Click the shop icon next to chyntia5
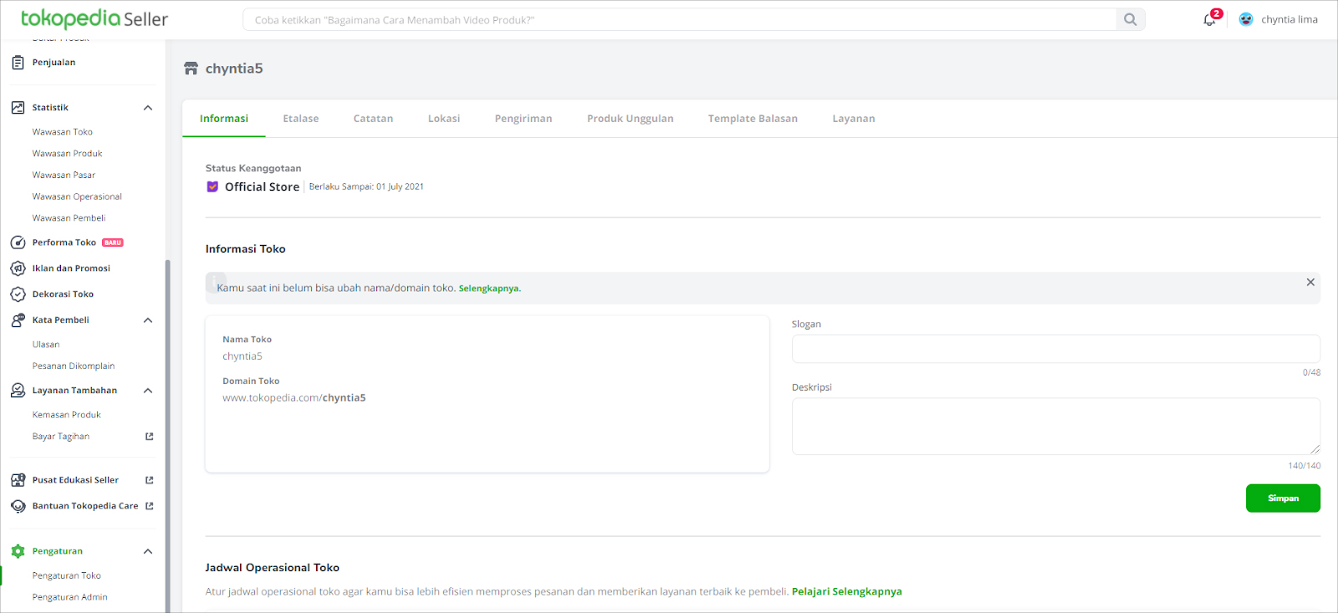Screen dimensions: 1338x613 coord(192,69)
